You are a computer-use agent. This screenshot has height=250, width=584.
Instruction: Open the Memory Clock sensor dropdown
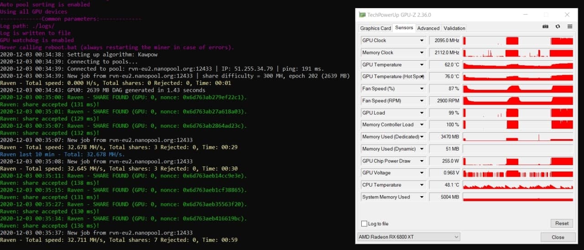tap(422, 52)
